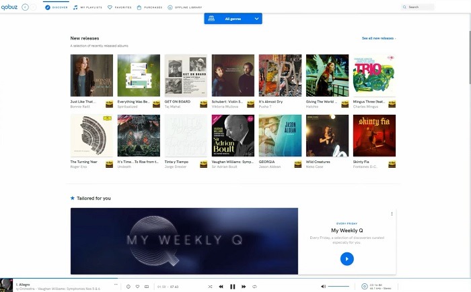Click the Bonnie Raitt artist name
This screenshot has width=471, height=292.
(x=80, y=107)
